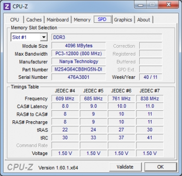Close the CPU-Z window
The width and height of the screenshot is (182, 176).
[x=169, y=5]
